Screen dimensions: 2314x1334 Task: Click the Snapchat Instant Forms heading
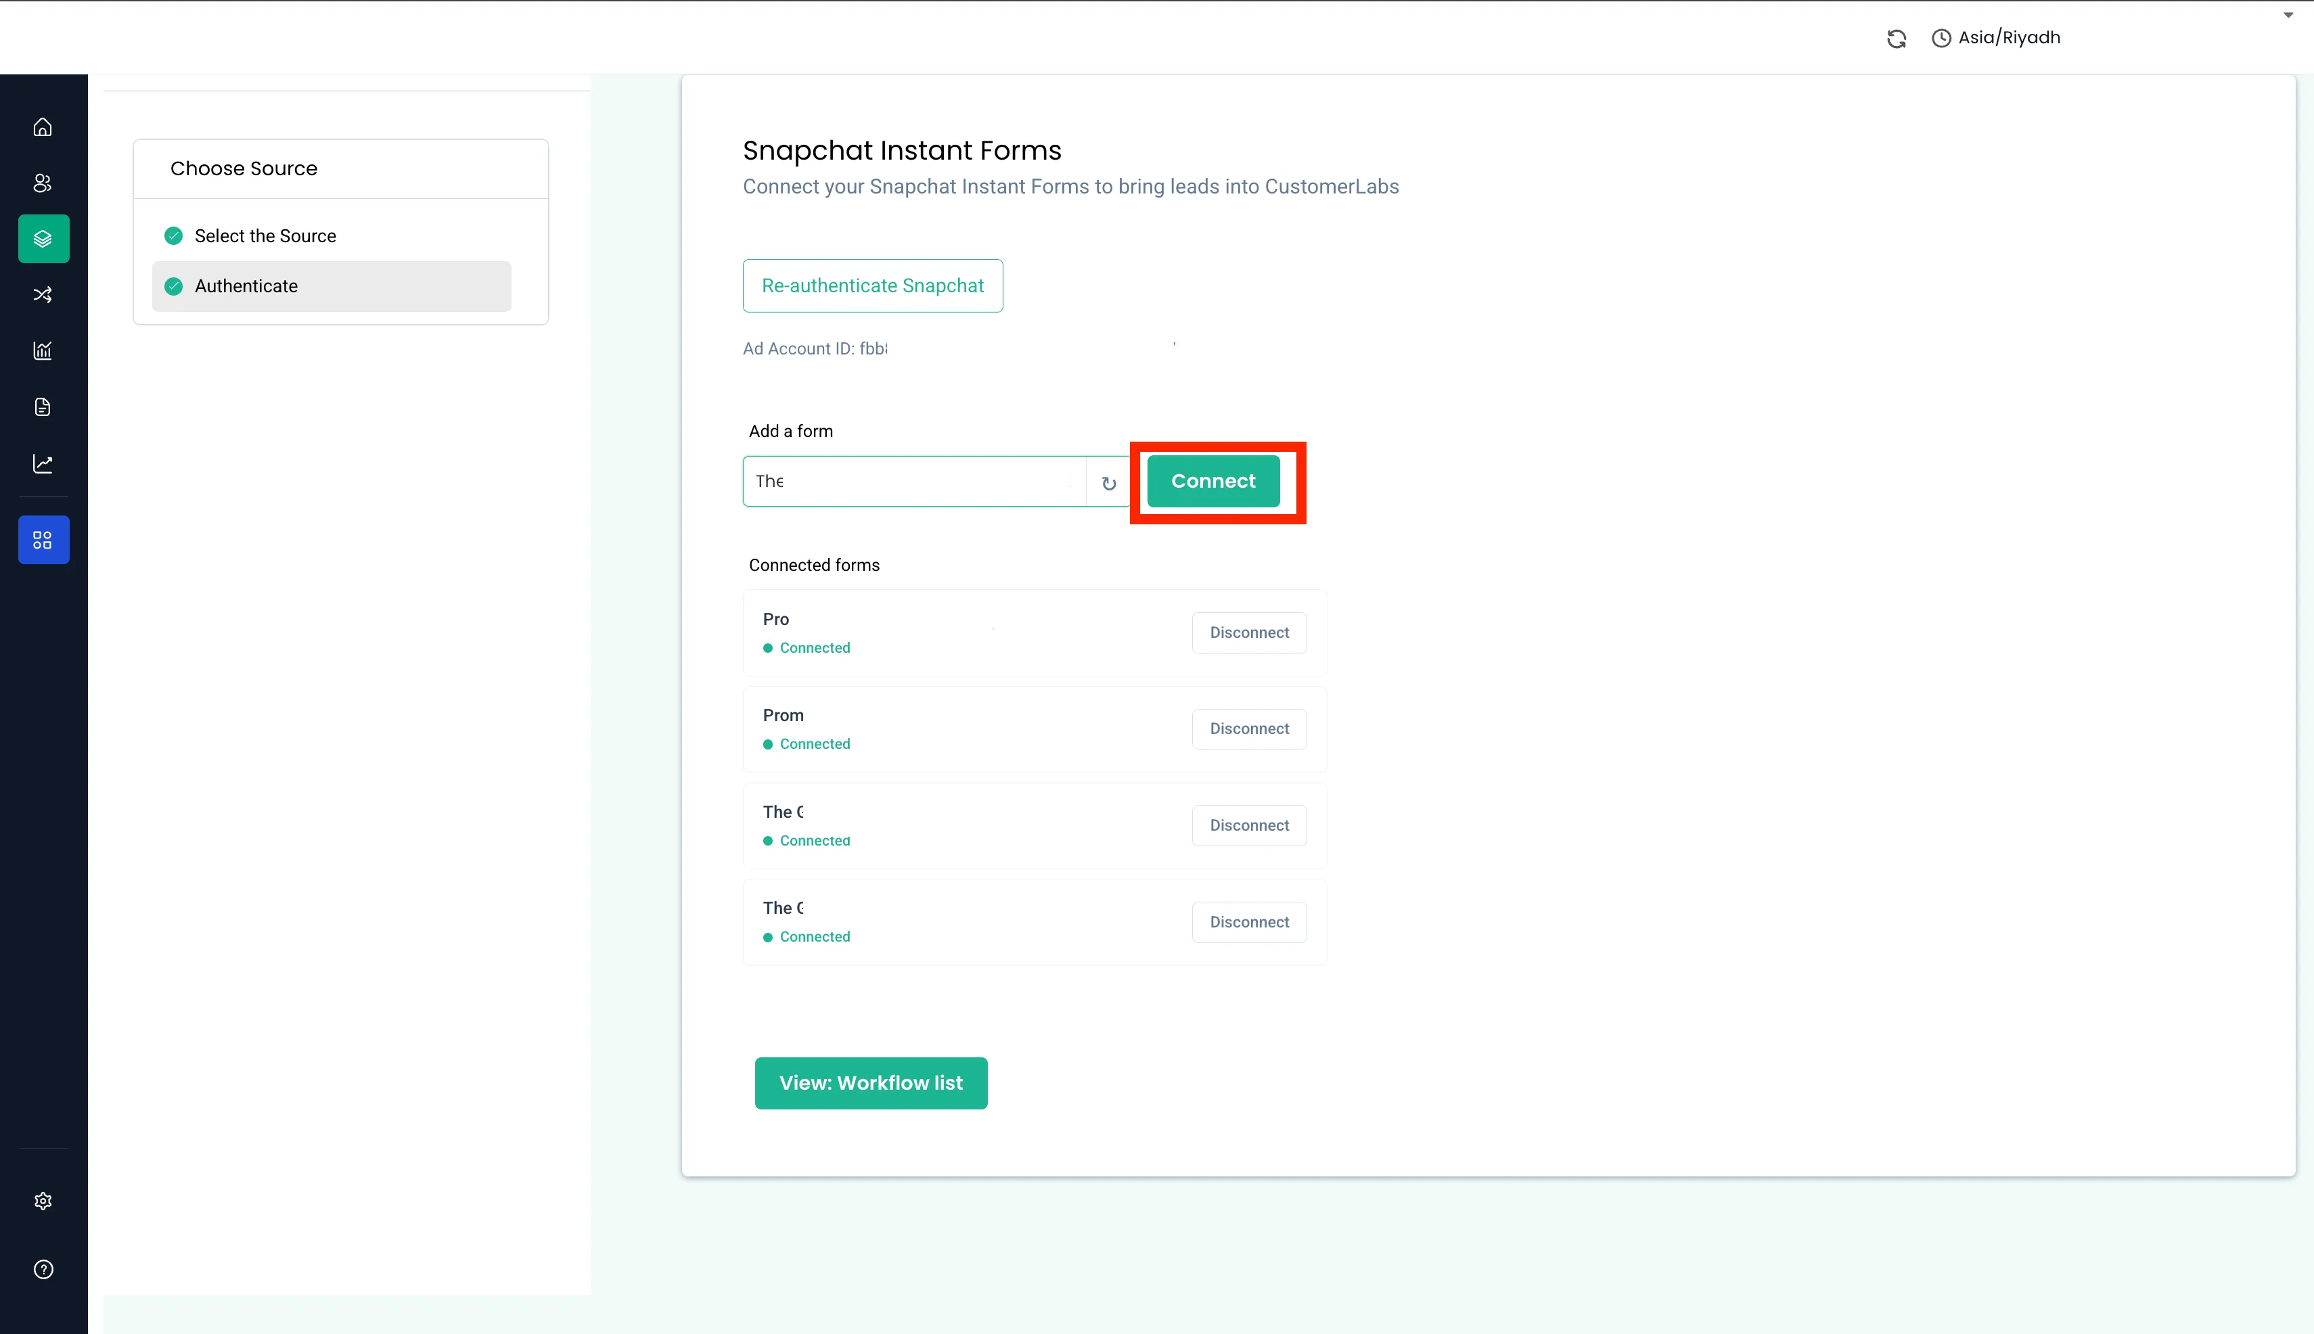pos(902,150)
